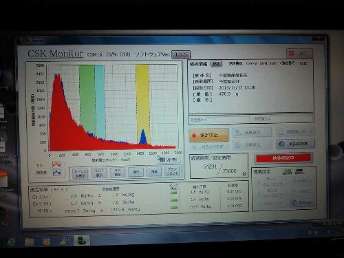The image size is (344, 258).
Task: Toggle the カーソル非表示 cursor display button
Action: [x=80, y=173]
